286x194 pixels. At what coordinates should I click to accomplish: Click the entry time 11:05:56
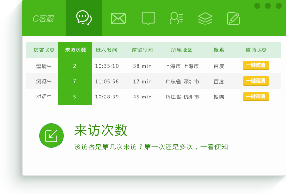[x=107, y=81]
